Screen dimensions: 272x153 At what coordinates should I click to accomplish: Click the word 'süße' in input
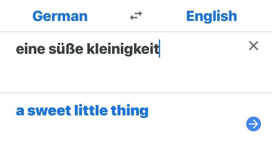66,49
